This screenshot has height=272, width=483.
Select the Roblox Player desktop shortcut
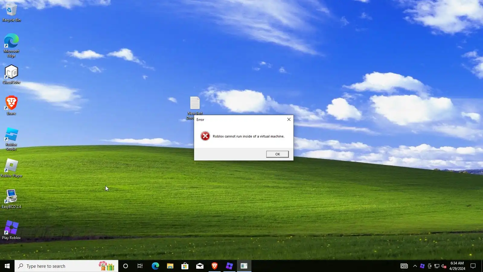[x=11, y=168]
